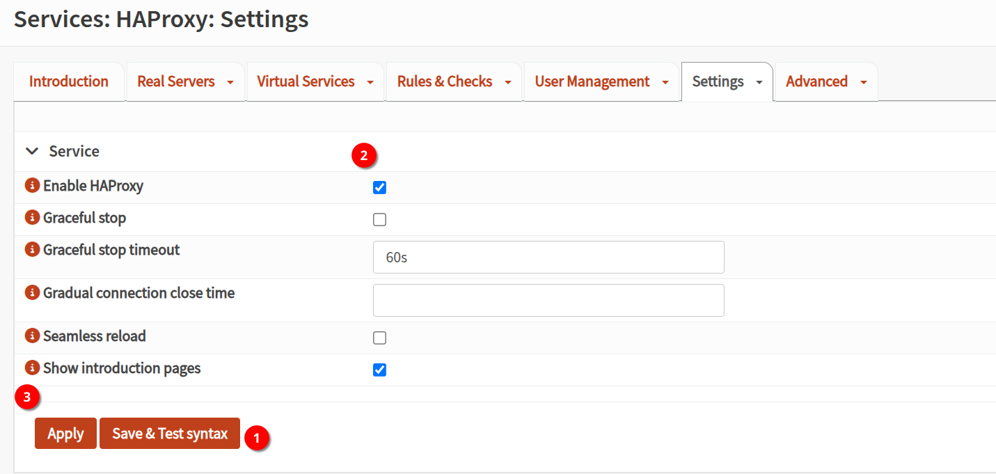
Task: Click the info icon beside Graceful stop
Action: [32, 218]
